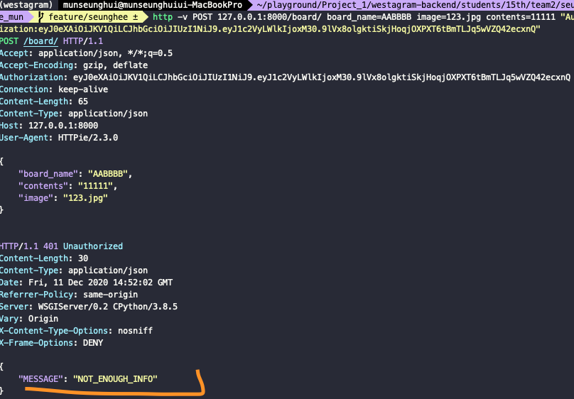Screen dimensions: 574x399
Task: Click the "http" command word in the prompt
Action: click(x=163, y=17)
